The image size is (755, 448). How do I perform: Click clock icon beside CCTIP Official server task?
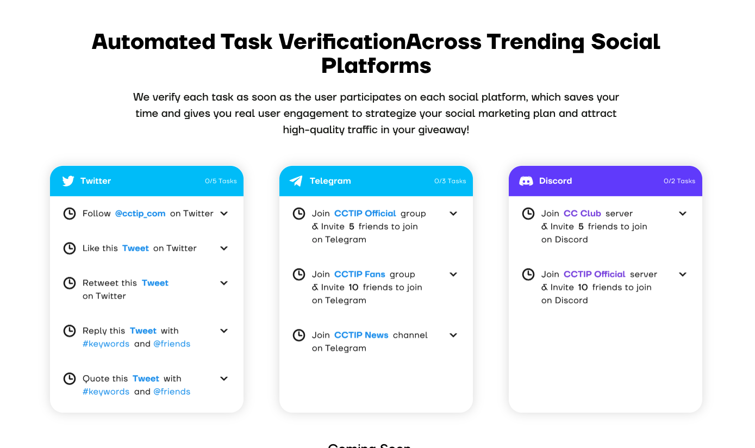click(x=528, y=275)
